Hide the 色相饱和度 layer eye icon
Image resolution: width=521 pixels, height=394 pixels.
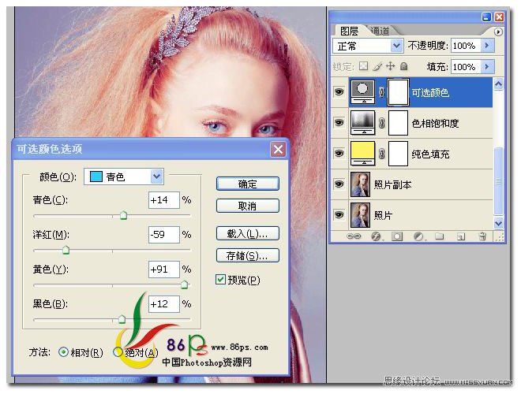[339, 122]
